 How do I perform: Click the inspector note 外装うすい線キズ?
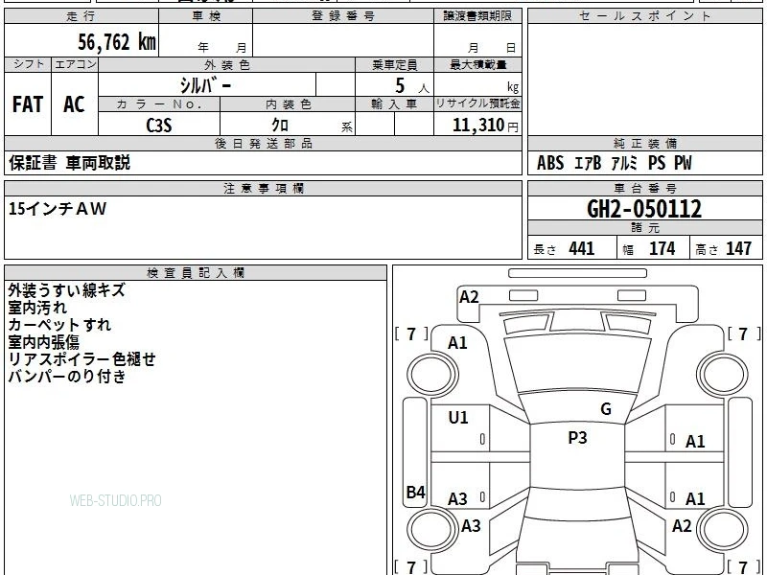pyautogui.click(x=66, y=290)
